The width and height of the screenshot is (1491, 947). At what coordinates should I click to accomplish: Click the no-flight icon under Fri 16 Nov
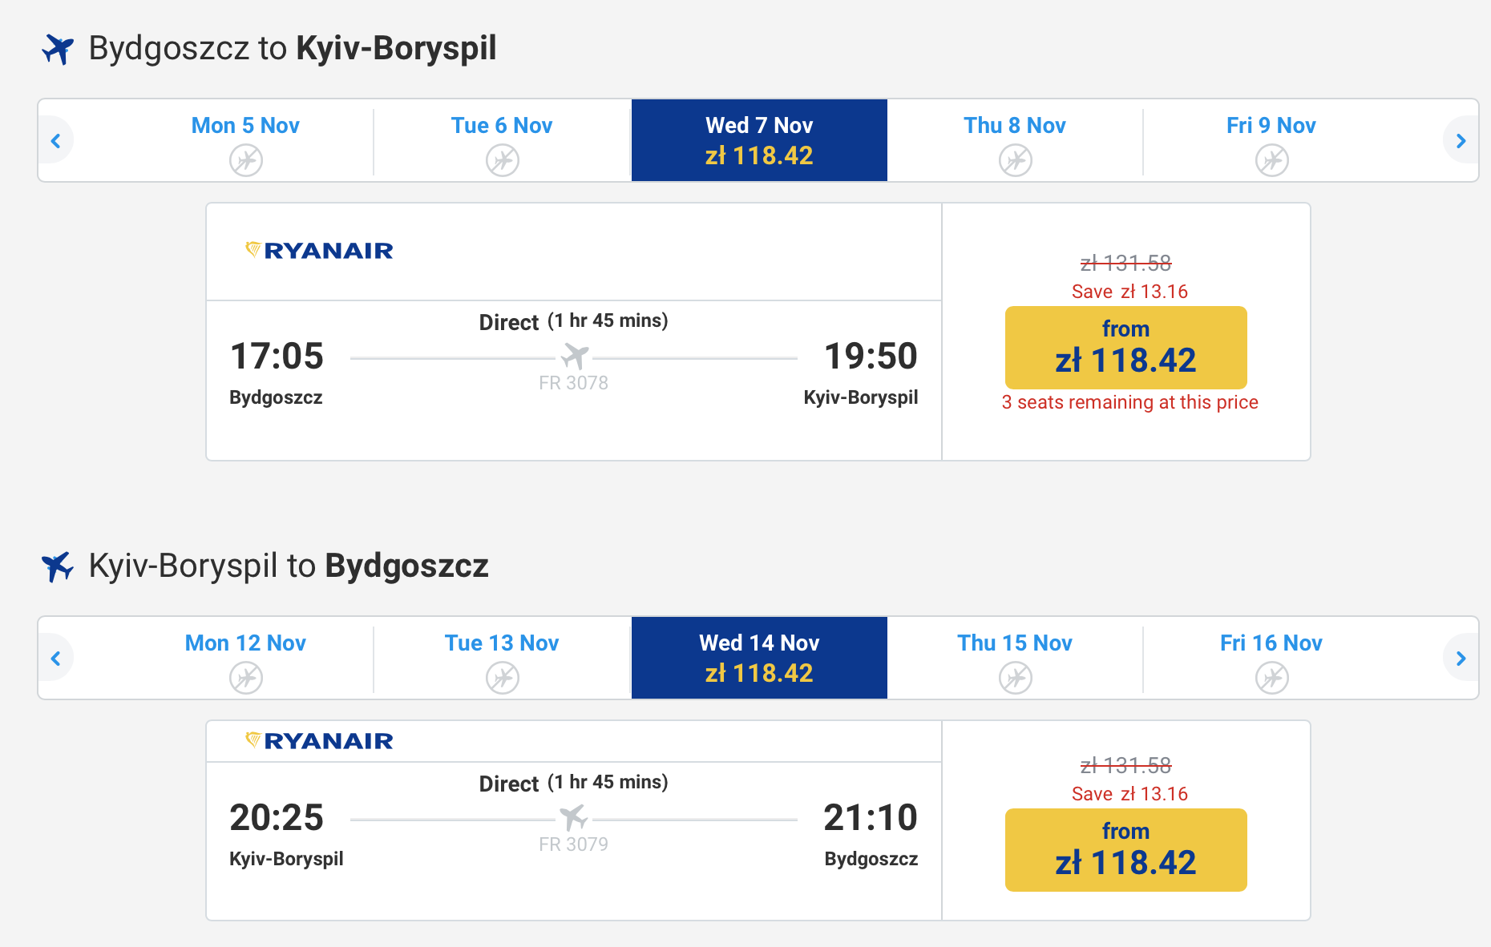point(1271,678)
